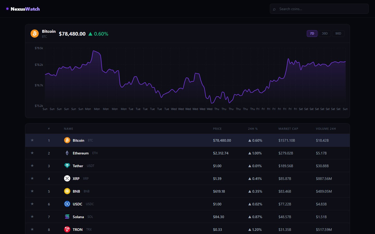Favorite Tether with its star
The width and height of the screenshot is (375, 234).
pyautogui.click(x=32, y=166)
